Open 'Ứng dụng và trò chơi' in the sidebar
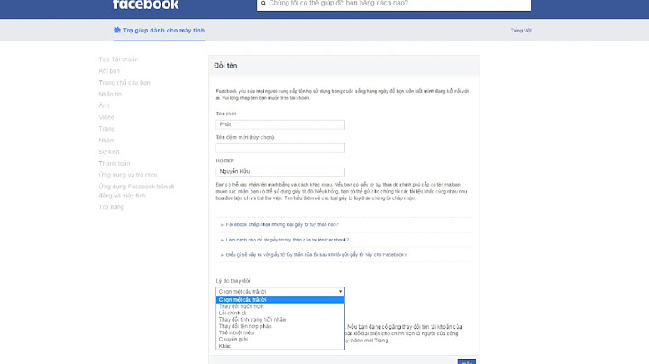 click(x=128, y=176)
